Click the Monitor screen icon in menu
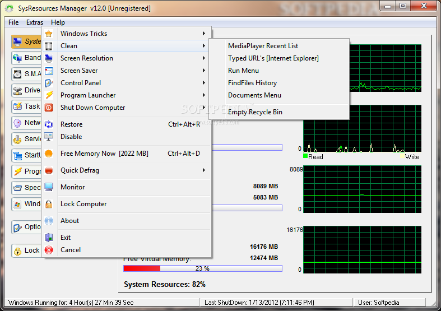441x311 pixels. pyautogui.click(x=49, y=187)
